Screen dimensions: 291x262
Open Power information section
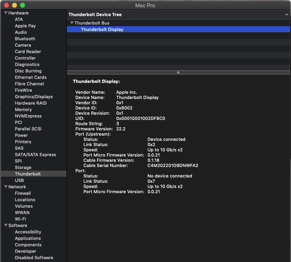pos(21,135)
